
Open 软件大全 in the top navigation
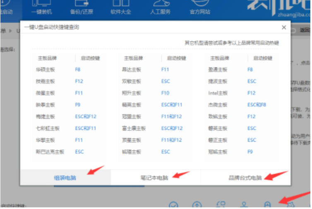pyautogui.click(x=121, y=8)
